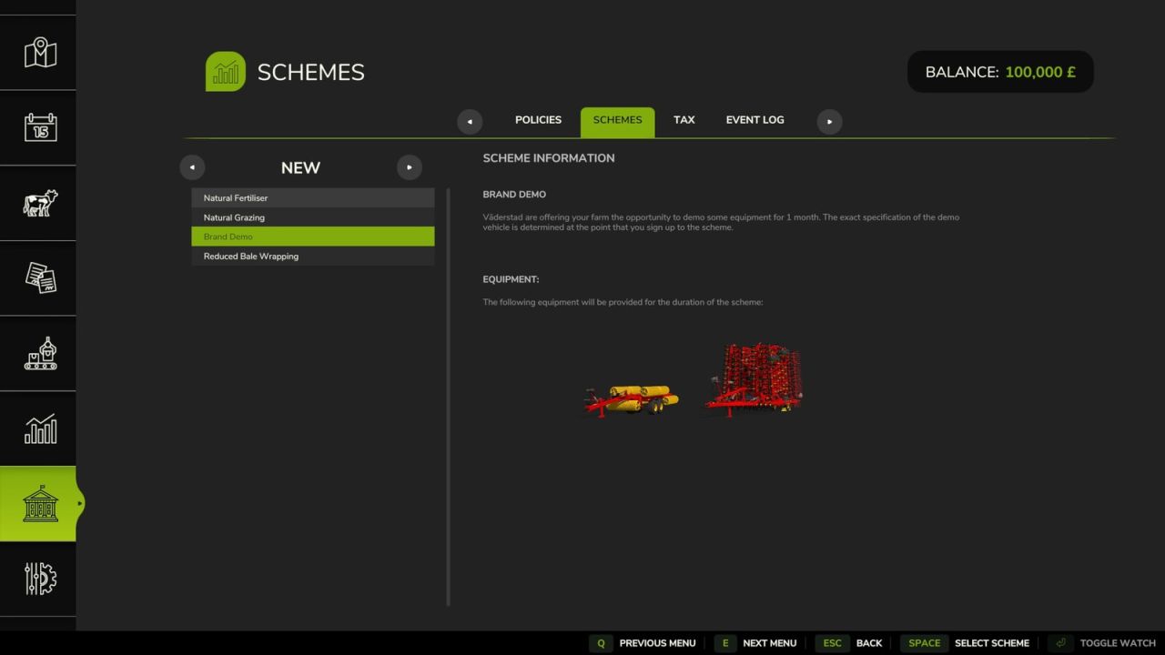Click the BALANCE display showing 100,000 £
The height and width of the screenshot is (655, 1165).
999,71
